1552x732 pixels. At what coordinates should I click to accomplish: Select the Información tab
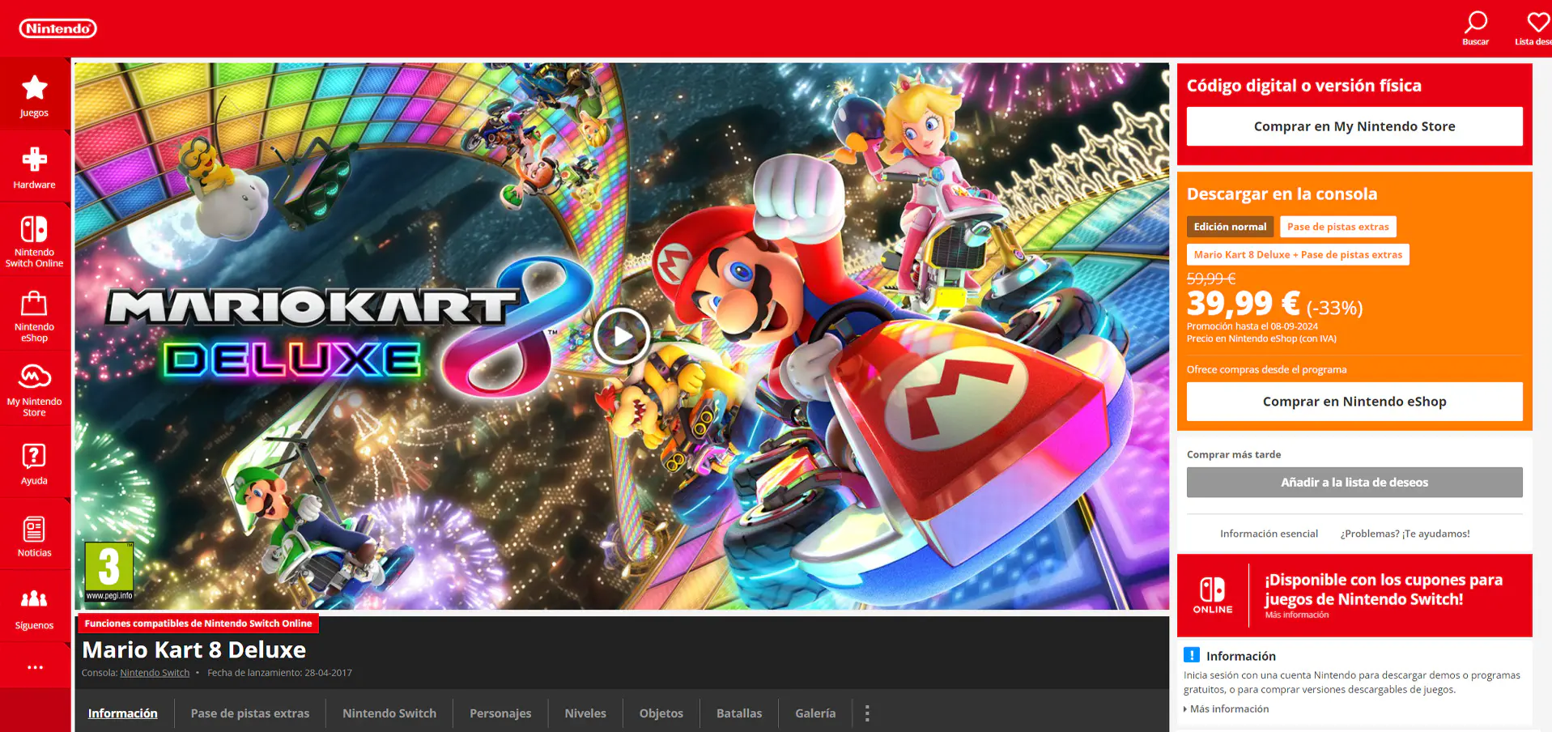[x=122, y=713]
